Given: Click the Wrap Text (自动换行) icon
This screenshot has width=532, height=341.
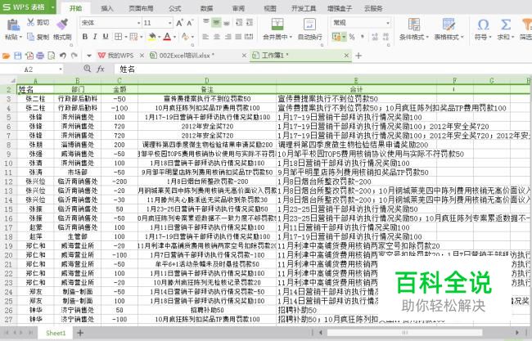Looking at the screenshot, I should [x=309, y=25].
